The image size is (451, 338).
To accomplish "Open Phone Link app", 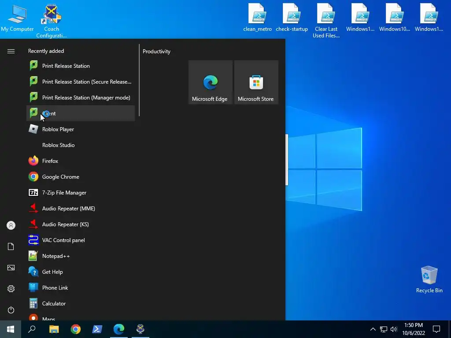I will pos(81,287).
